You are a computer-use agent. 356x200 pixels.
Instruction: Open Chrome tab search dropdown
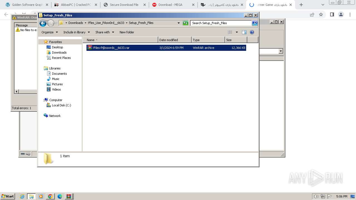pyautogui.click(x=323, y=5)
